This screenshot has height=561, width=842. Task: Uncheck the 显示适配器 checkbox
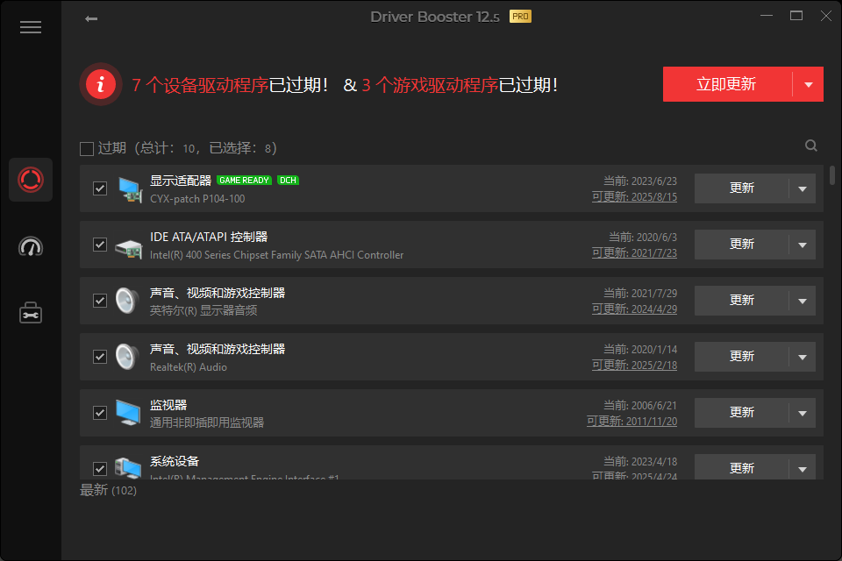100,188
